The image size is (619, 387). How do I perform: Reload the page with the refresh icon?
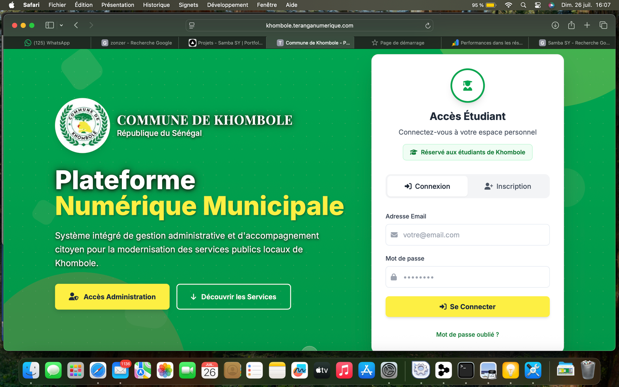coord(427,26)
